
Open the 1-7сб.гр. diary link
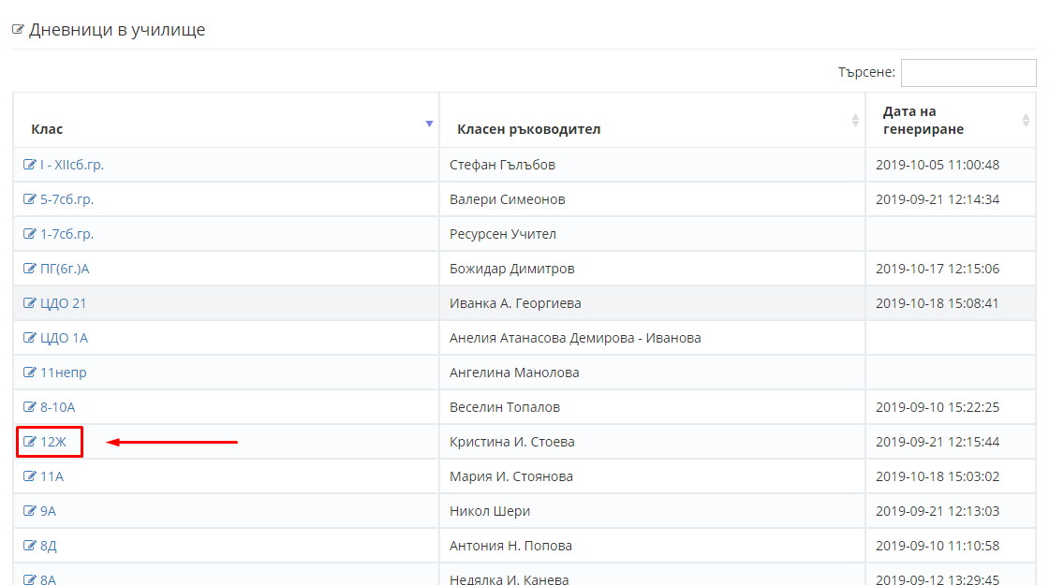click(66, 234)
